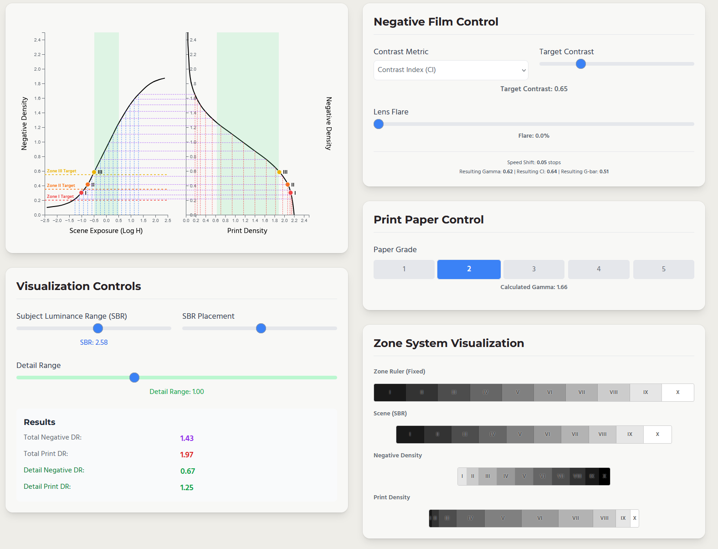
Task: Click the orange Zone II point on negative curve
Action: click(x=88, y=185)
